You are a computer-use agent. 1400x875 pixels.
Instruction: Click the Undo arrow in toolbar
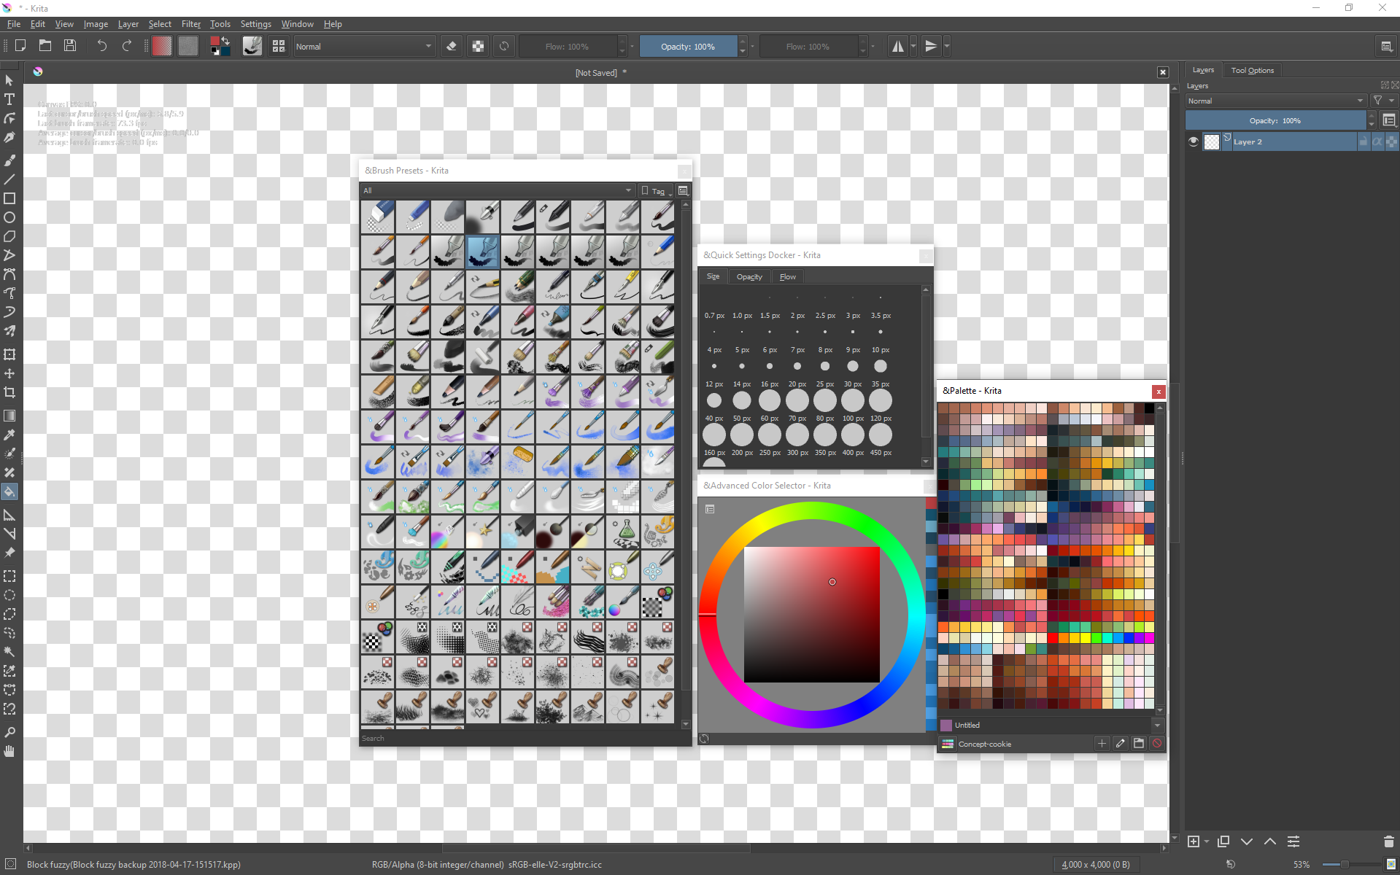click(101, 46)
